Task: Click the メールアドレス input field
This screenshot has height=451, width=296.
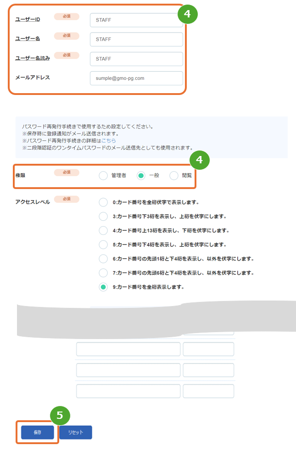Action: point(136,78)
